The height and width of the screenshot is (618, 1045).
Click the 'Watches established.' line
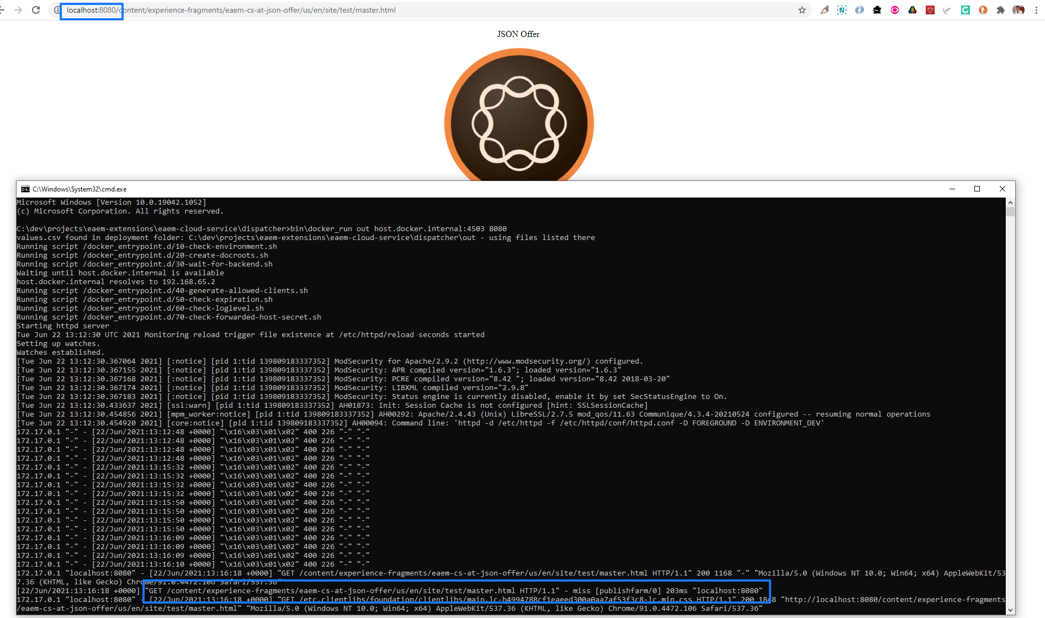click(61, 353)
